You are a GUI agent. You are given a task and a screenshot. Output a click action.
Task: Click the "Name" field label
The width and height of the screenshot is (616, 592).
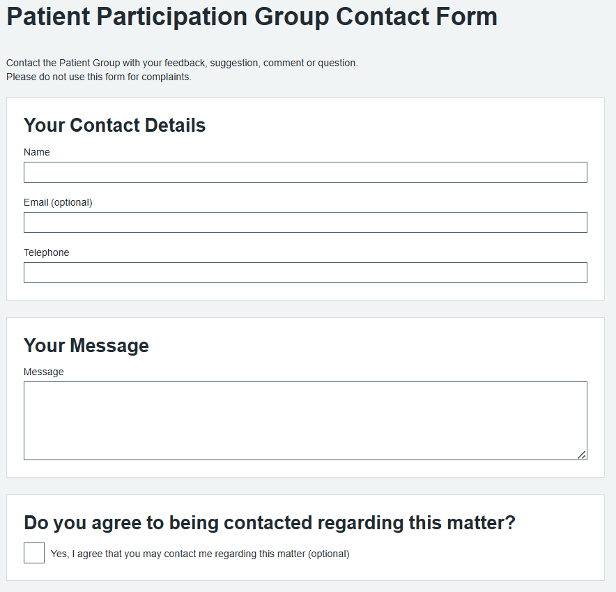pos(37,152)
